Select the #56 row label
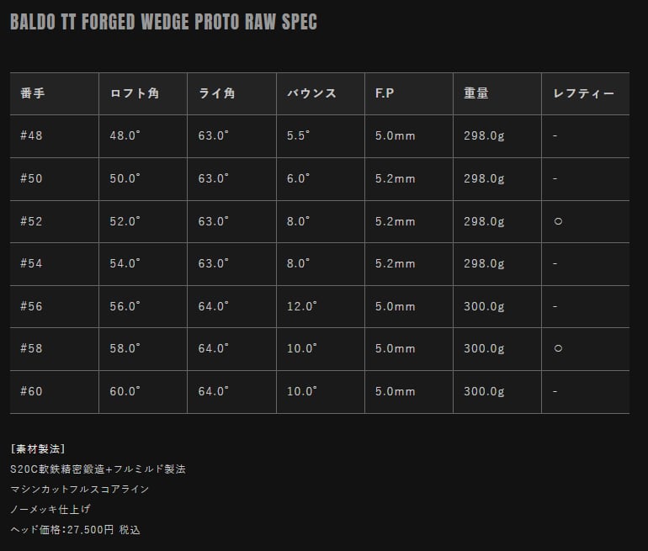Screen dimensions: 648x551 31,306
